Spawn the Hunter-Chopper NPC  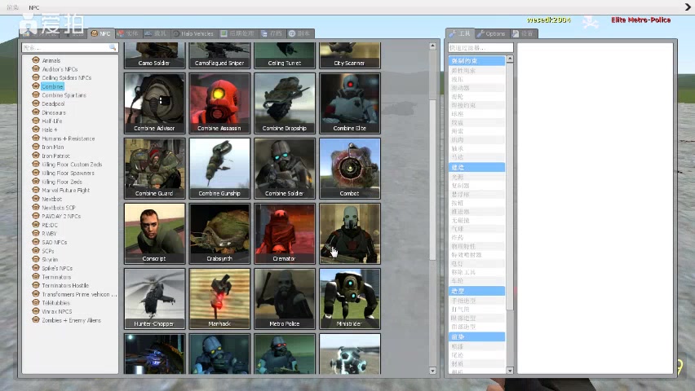click(x=154, y=298)
